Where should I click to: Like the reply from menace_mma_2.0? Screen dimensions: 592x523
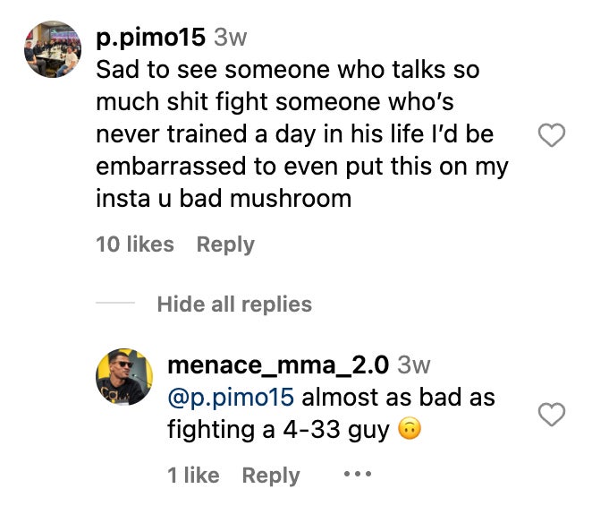(553, 414)
